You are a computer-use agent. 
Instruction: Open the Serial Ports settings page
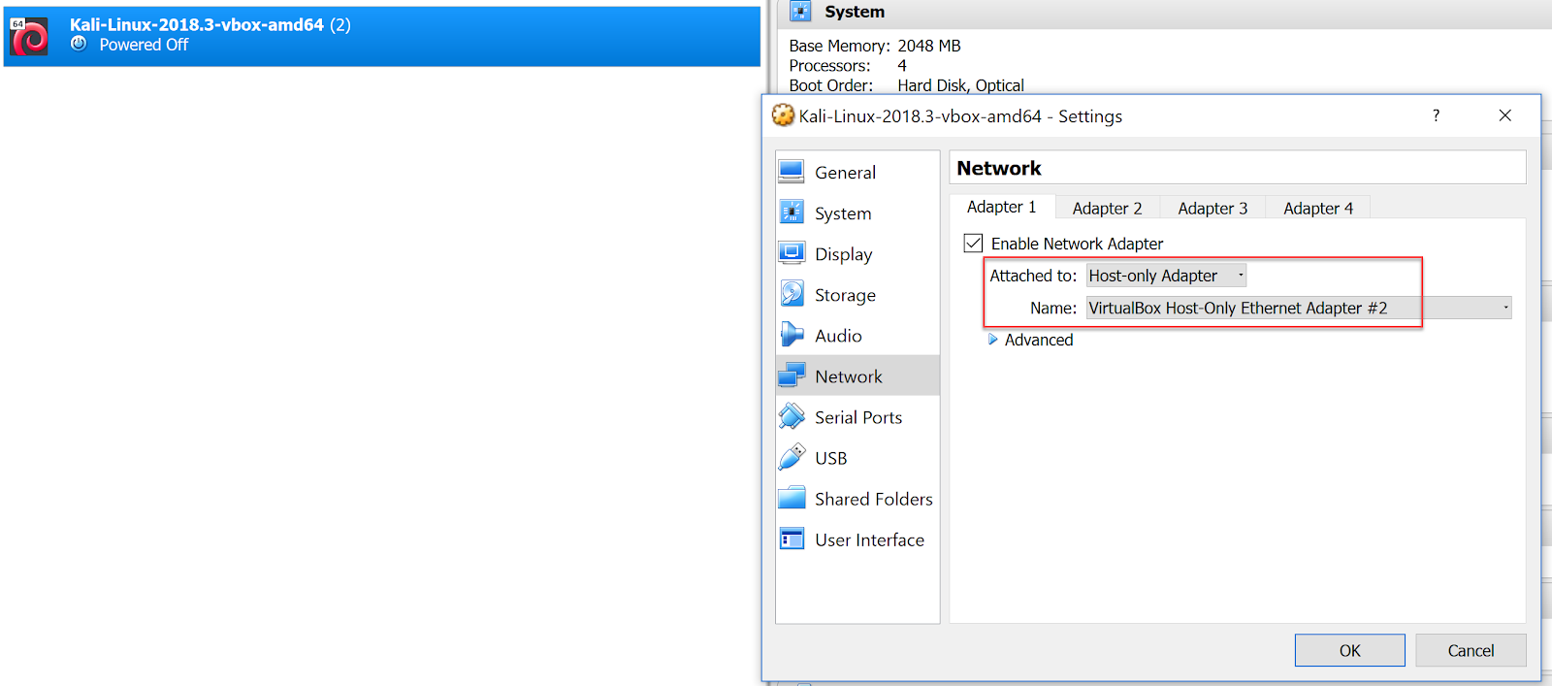pyautogui.click(x=857, y=416)
